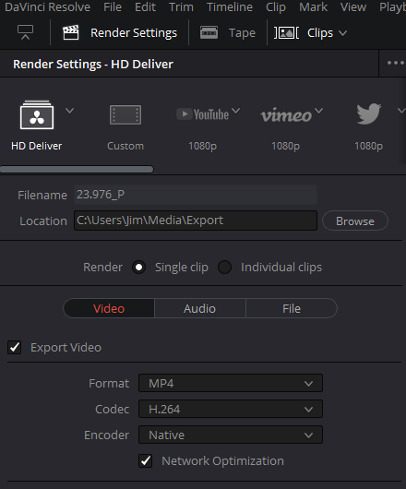Viewport: 406px width, 489px height.
Task: Open the Edit menu
Action: tap(145, 6)
